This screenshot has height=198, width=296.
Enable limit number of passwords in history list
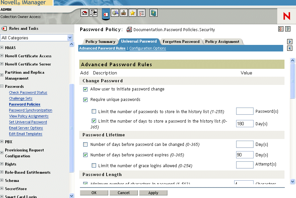tap(94, 111)
